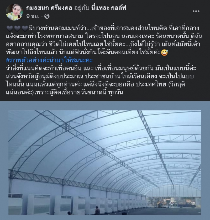Click the paragraph mentioning ประเทศไทย

[101, 81]
